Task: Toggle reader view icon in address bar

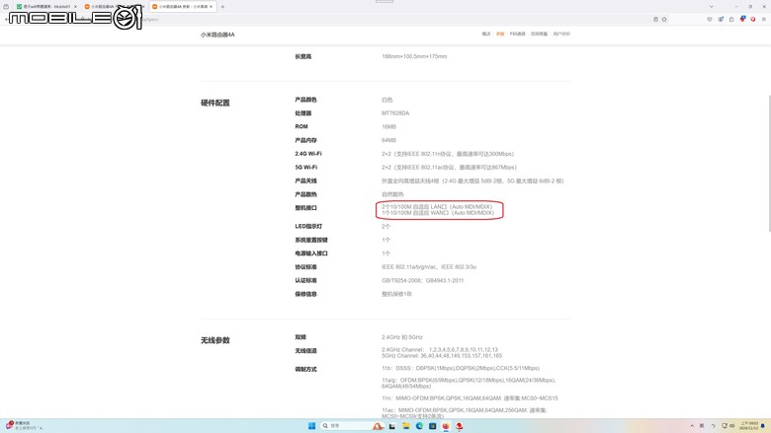Action: pyautogui.click(x=656, y=19)
